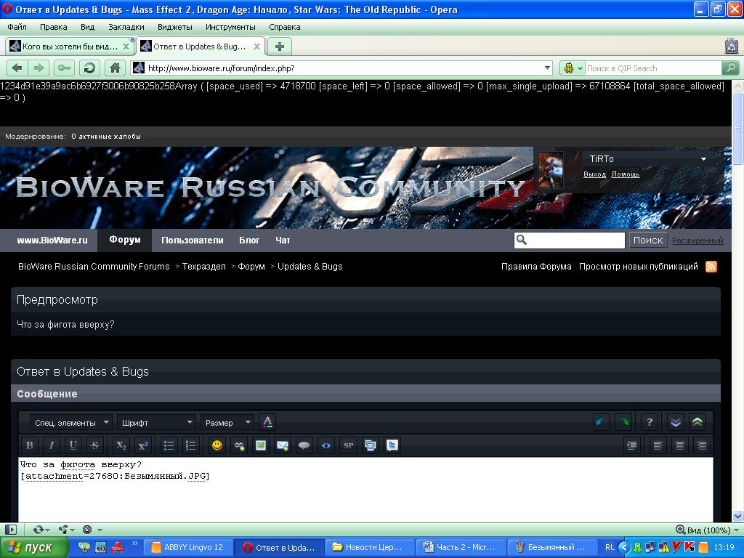Open the Размер size dropdown
This screenshot has width=744, height=558.
[227, 422]
